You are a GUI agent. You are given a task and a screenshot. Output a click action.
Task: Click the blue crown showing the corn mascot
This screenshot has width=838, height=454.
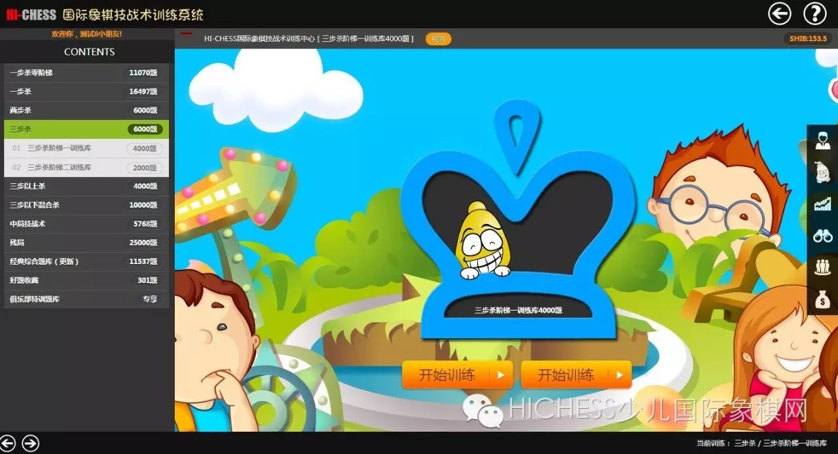click(518, 219)
